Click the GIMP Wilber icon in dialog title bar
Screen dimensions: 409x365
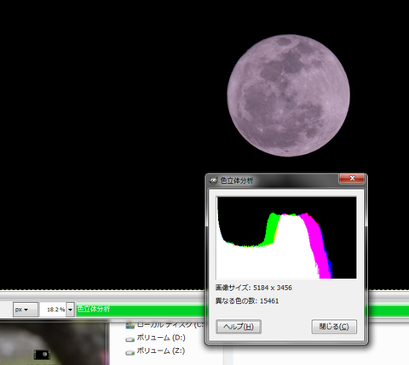(x=213, y=180)
